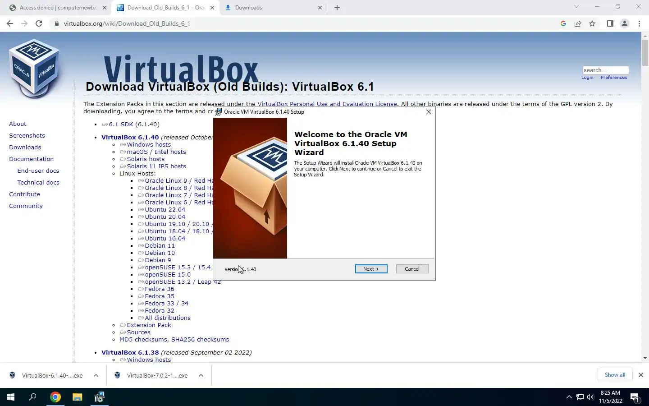Open the notification center icon
Viewport: 649px width, 406px height.
(635, 397)
